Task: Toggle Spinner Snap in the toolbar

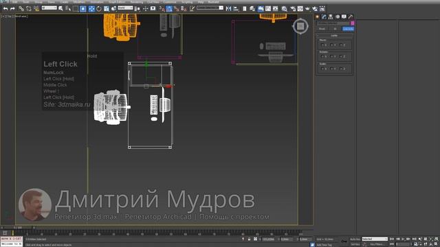Action: 184,9
